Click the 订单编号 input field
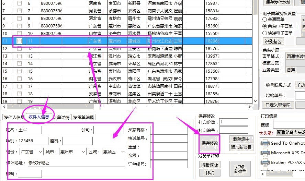The height and width of the screenshot is (181, 305). coord(169,164)
